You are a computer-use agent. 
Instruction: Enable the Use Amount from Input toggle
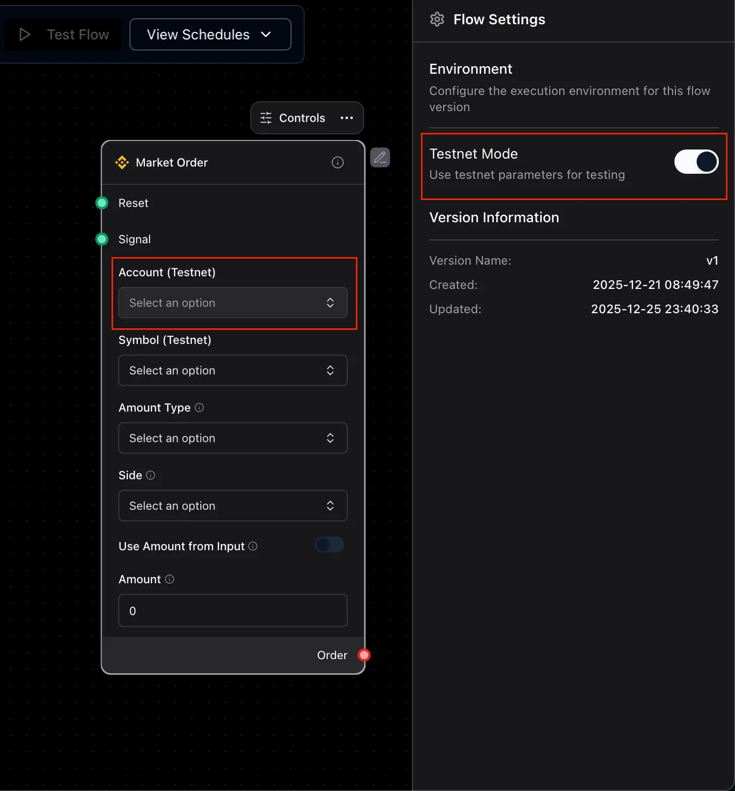[x=329, y=545]
